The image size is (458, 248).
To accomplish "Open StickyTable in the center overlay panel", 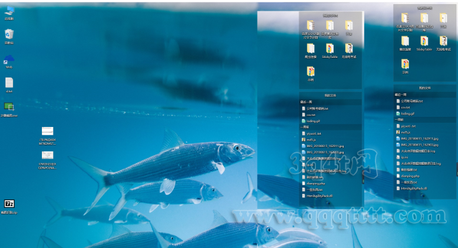I will (330, 51).
